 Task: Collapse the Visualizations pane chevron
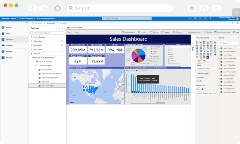pos(215,37)
